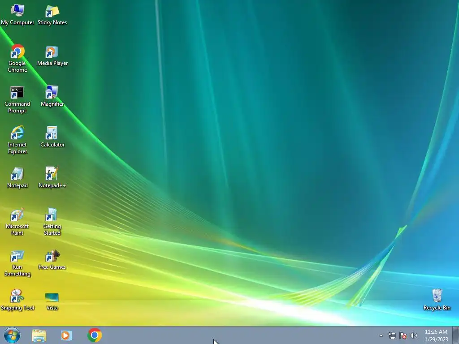The width and height of the screenshot is (459, 344).
Task: Open the Action Center flag icon
Action: tap(403, 335)
